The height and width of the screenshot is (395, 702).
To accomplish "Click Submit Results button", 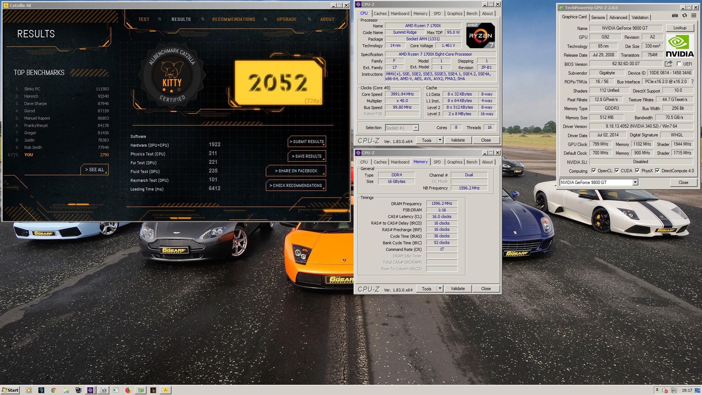I will click(x=307, y=142).
